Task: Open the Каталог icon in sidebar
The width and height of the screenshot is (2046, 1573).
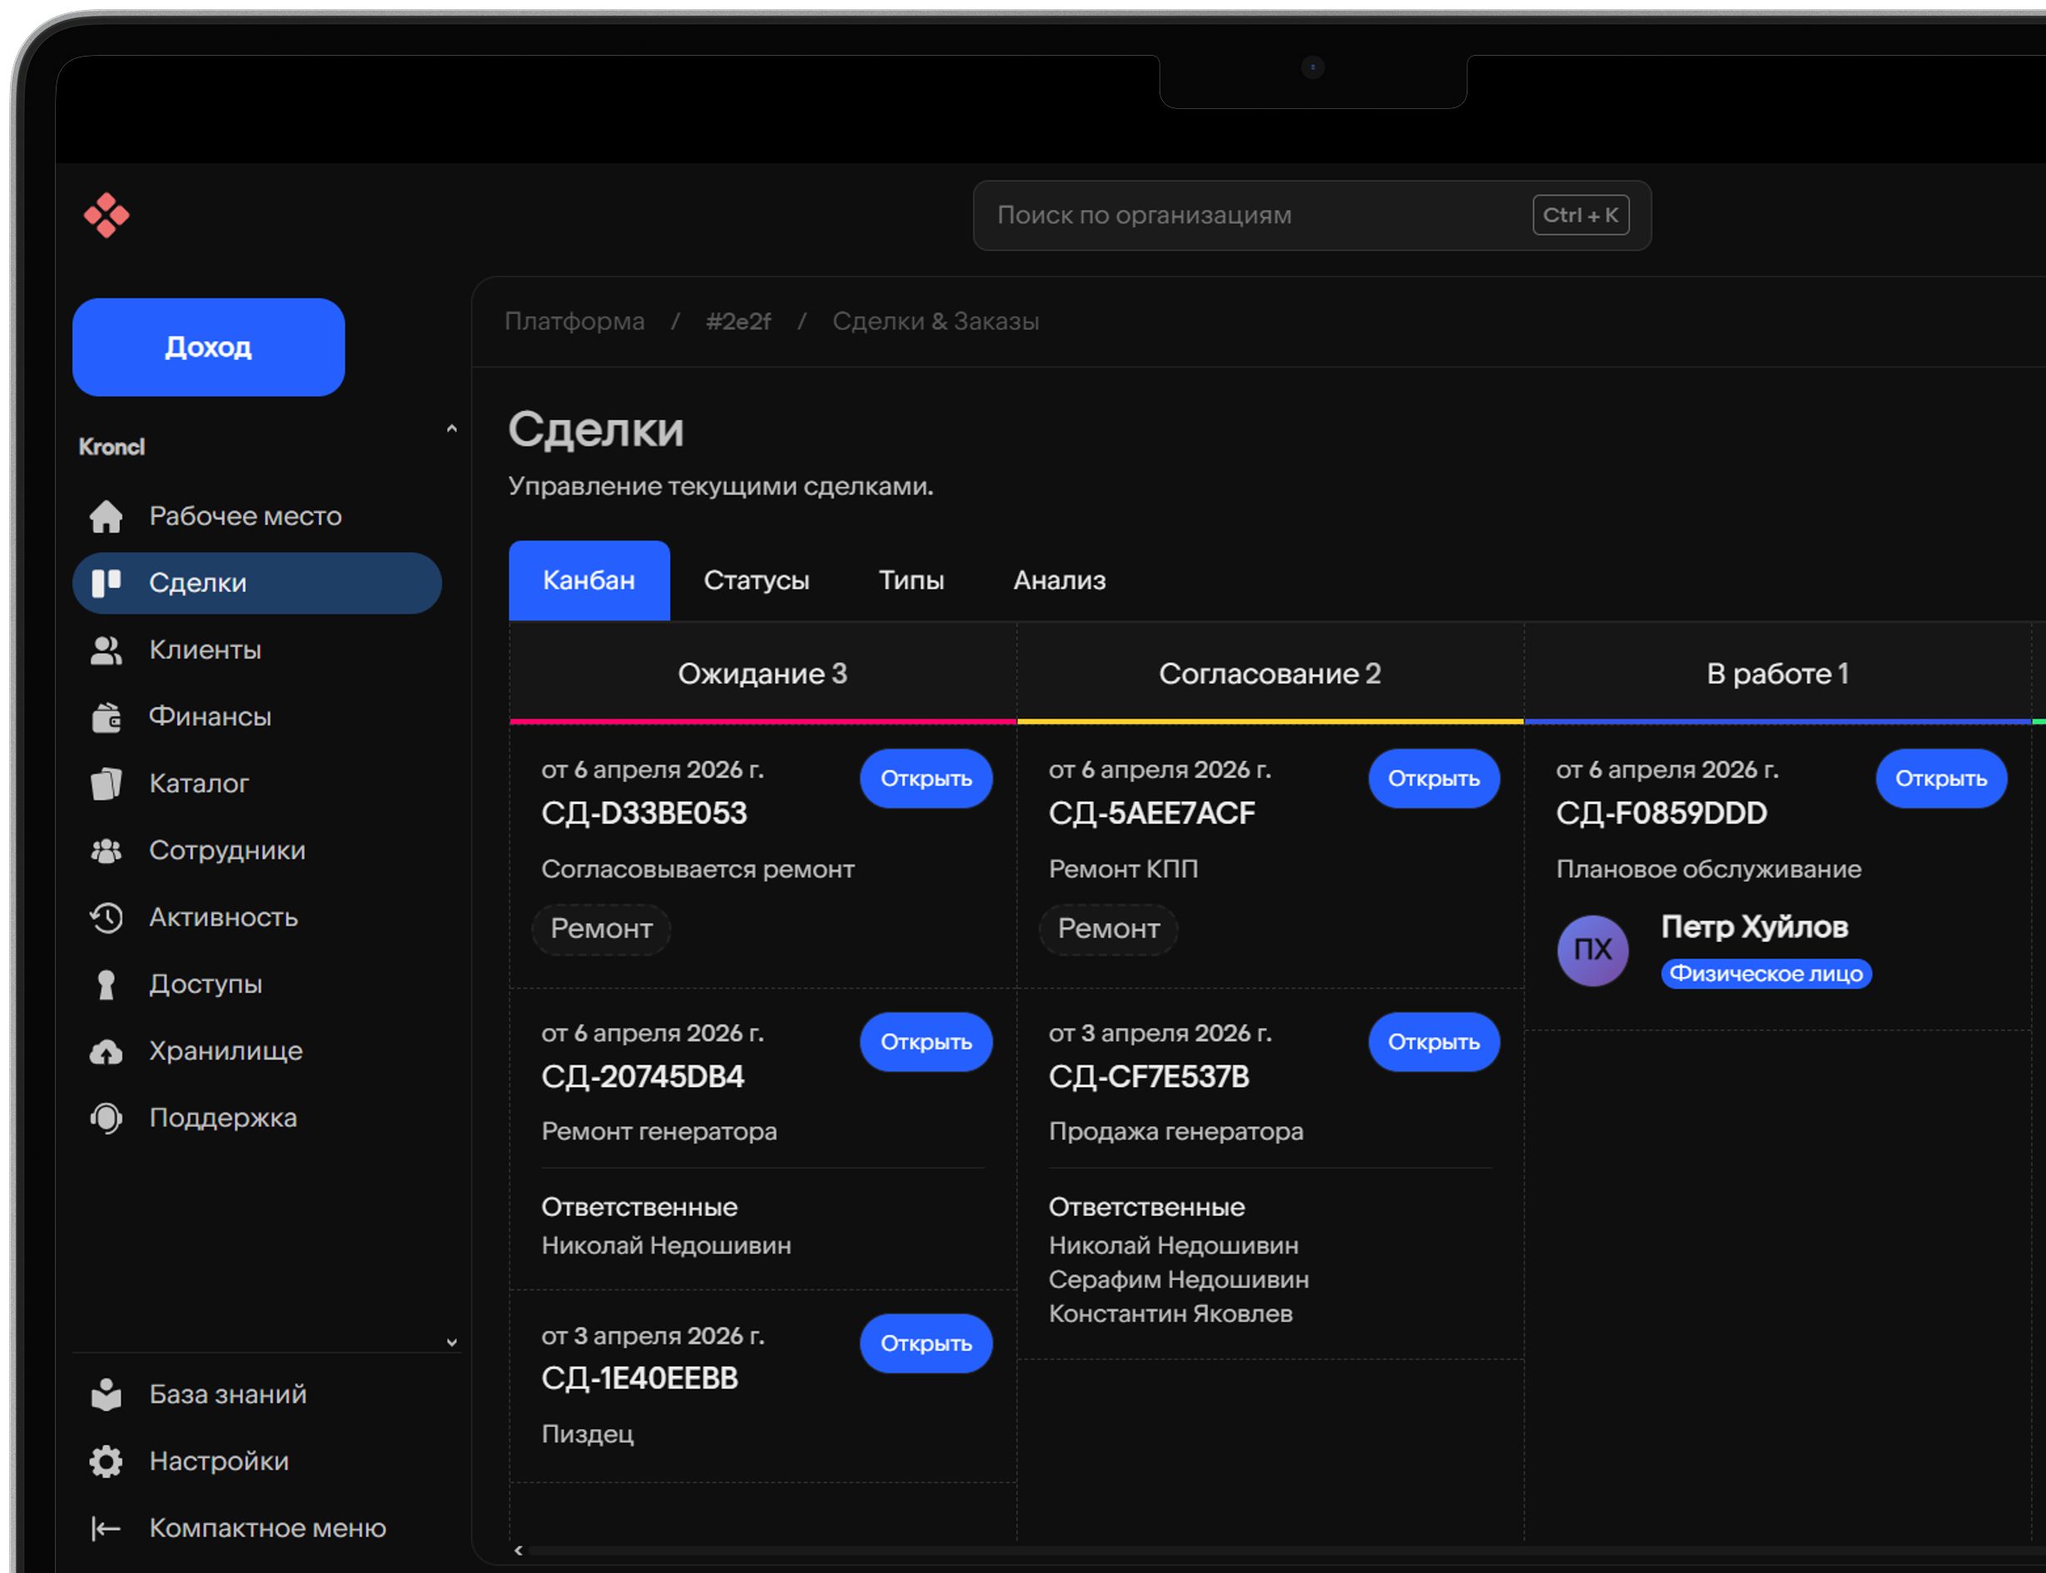Action: pos(106,784)
